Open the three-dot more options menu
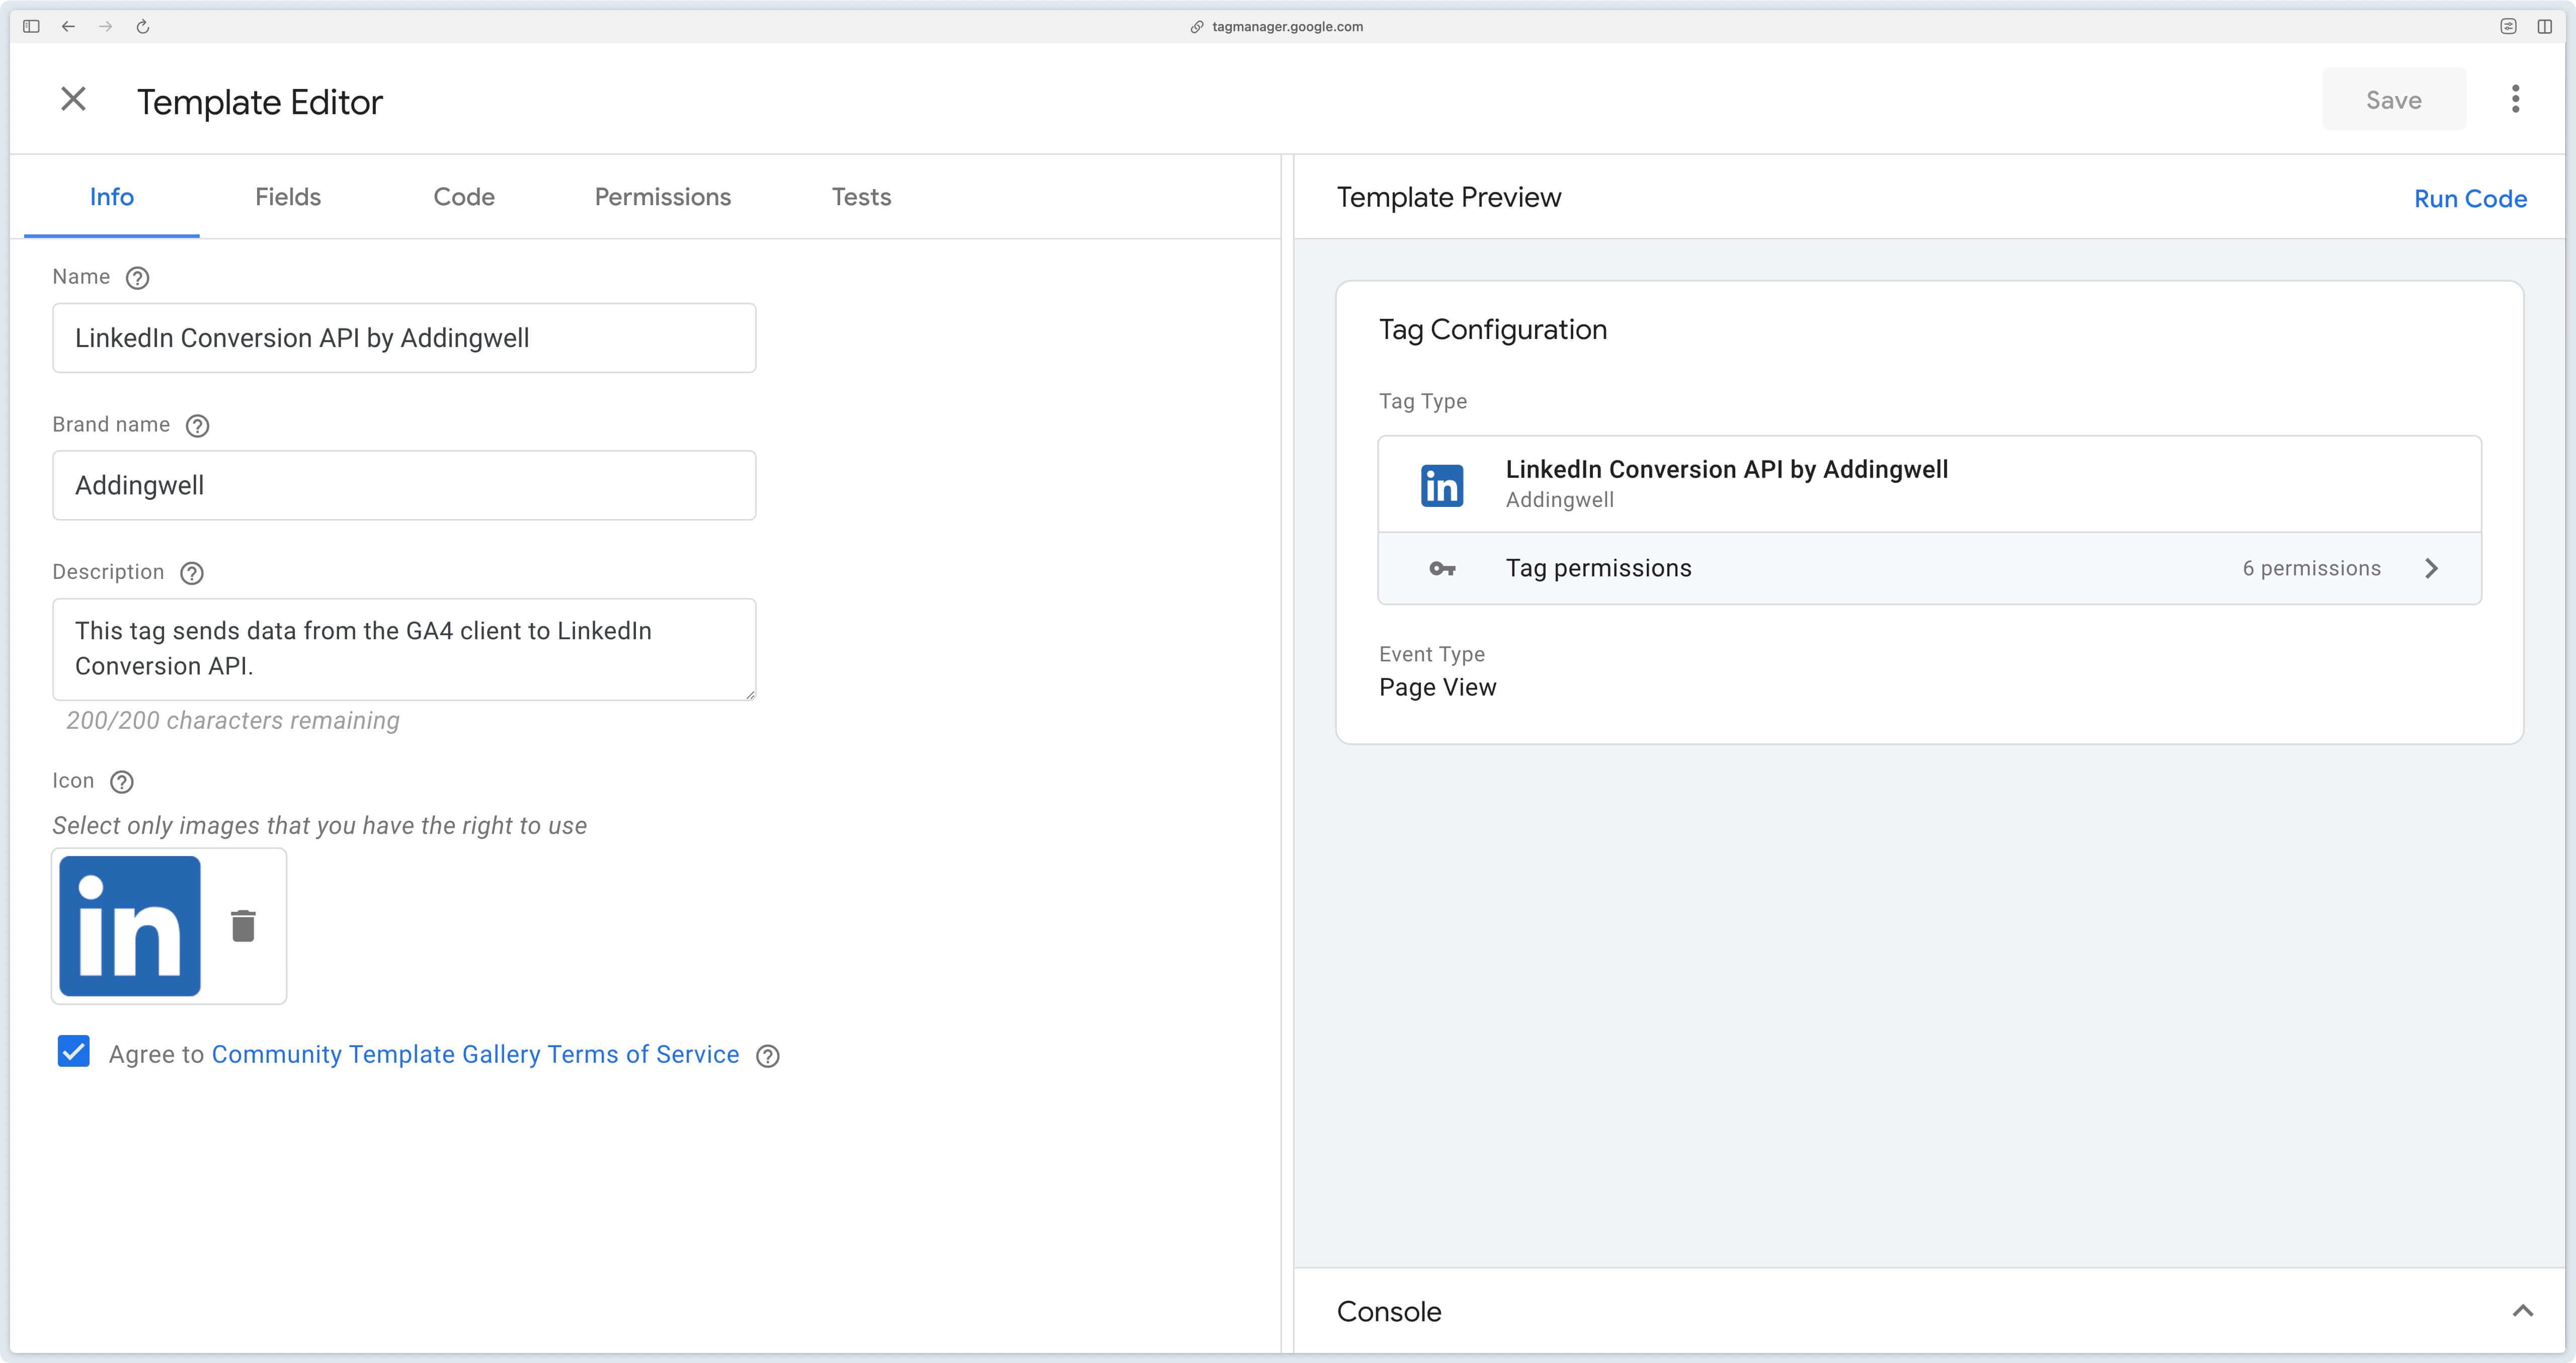This screenshot has height=1363, width=2576. (2515, 99)
